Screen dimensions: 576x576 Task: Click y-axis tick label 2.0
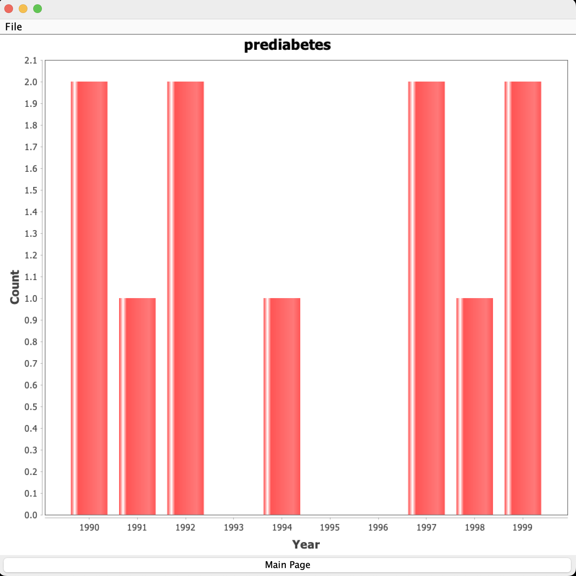pyautogui.click(x=31, y=82)
